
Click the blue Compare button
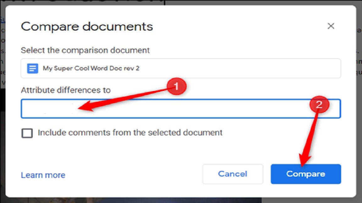(305, 174)
